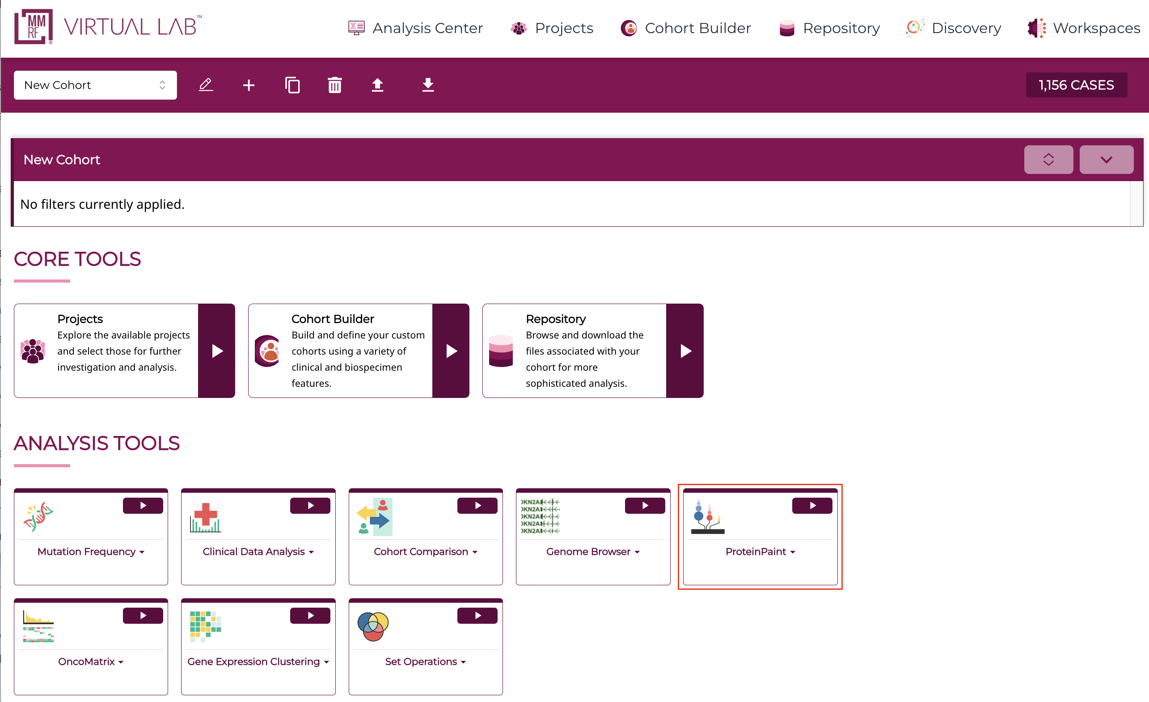Play the OncoMatrix tool

(143, 616)
